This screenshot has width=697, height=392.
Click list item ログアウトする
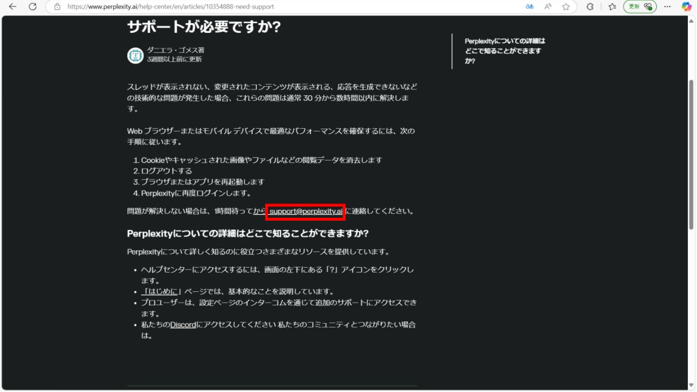(166, 171)
